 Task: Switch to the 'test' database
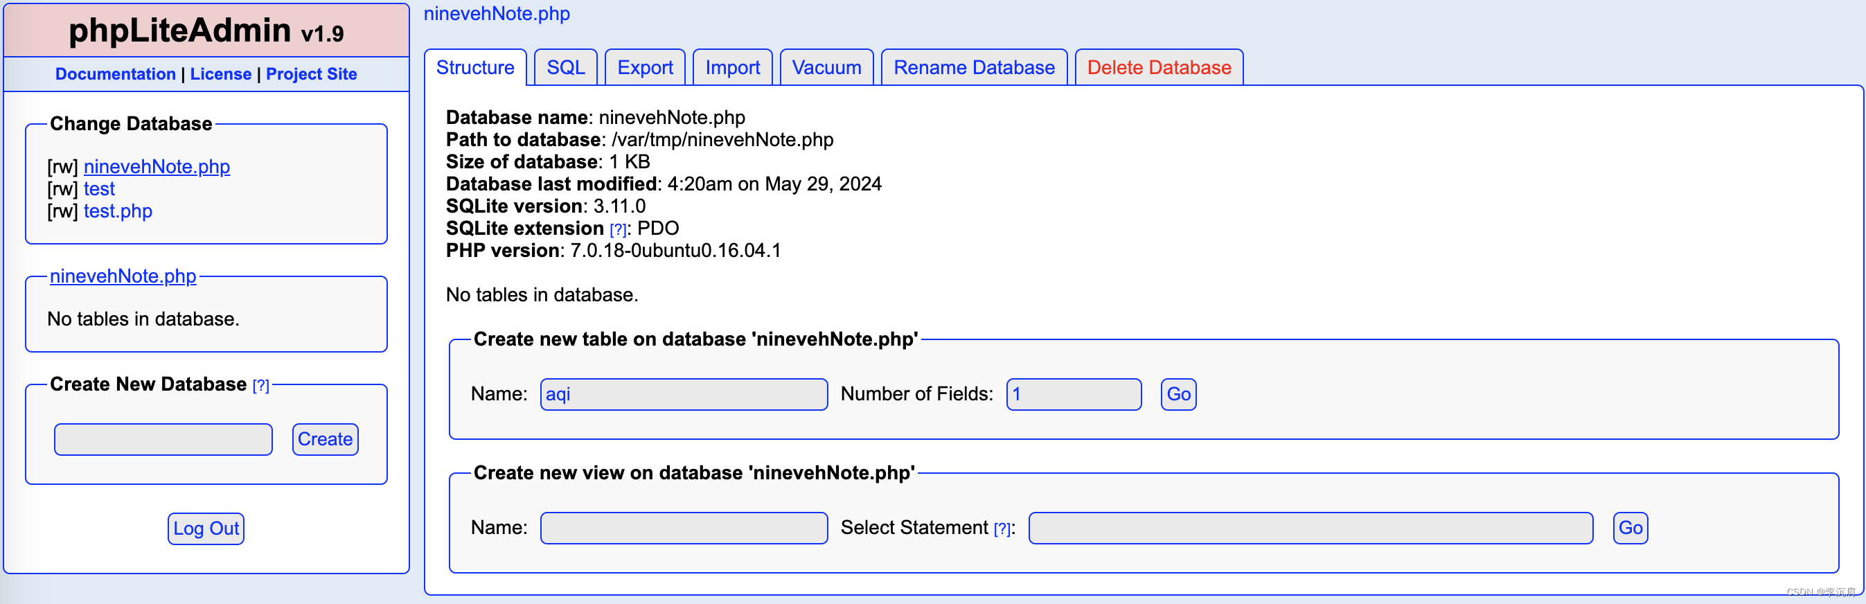point(99,189)
